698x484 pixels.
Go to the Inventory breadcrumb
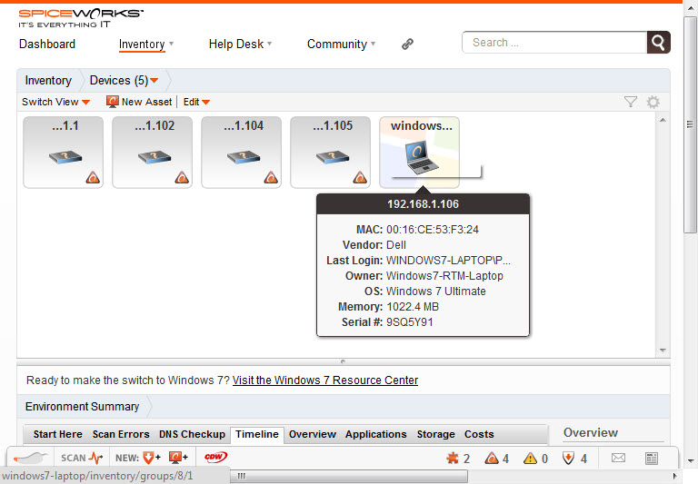coord(48,81)
